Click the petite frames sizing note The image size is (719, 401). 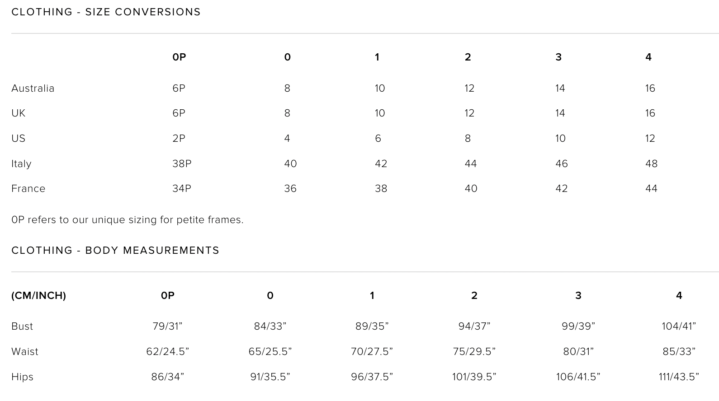coord(128,220)
